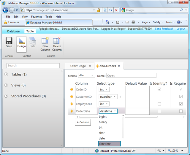Click the + Column button
Screen dimensions: 190x155
click(83, 122)
